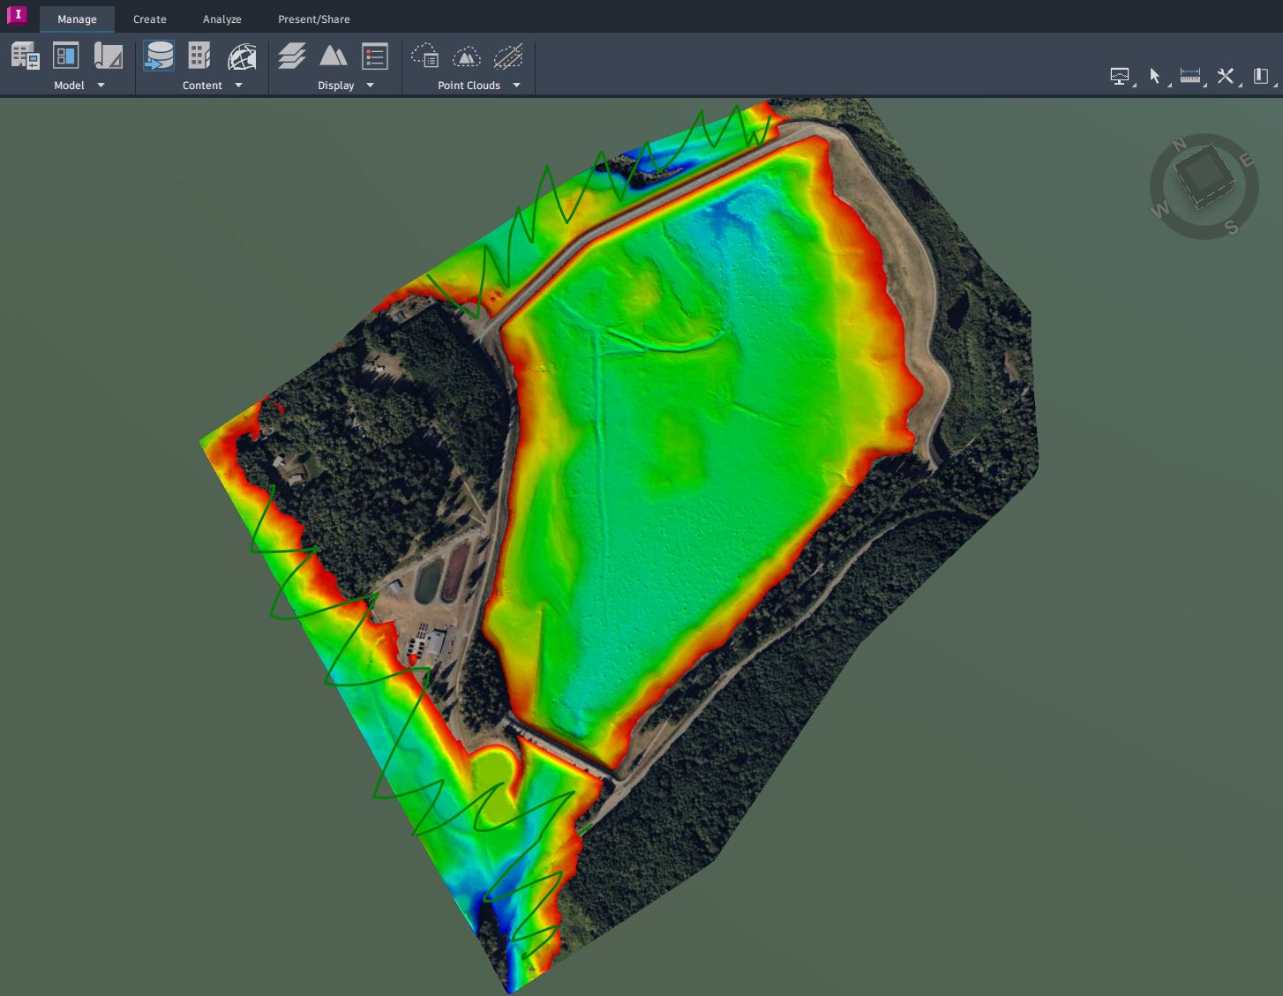This screenshot has width=1283, height=996.
Task: Open the measurement ruler tool
Action: [x=1189, y=77]
